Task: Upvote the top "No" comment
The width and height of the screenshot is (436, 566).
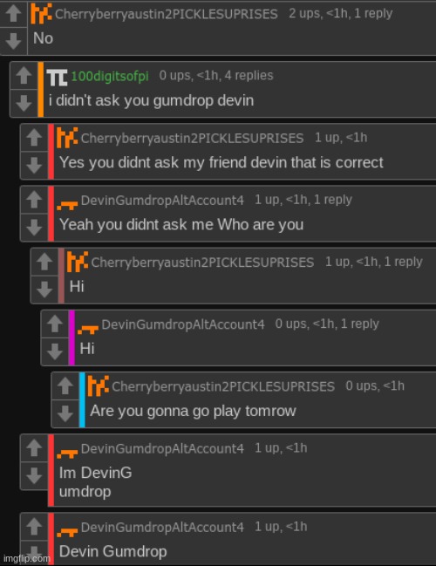Action: click(13, 14)
